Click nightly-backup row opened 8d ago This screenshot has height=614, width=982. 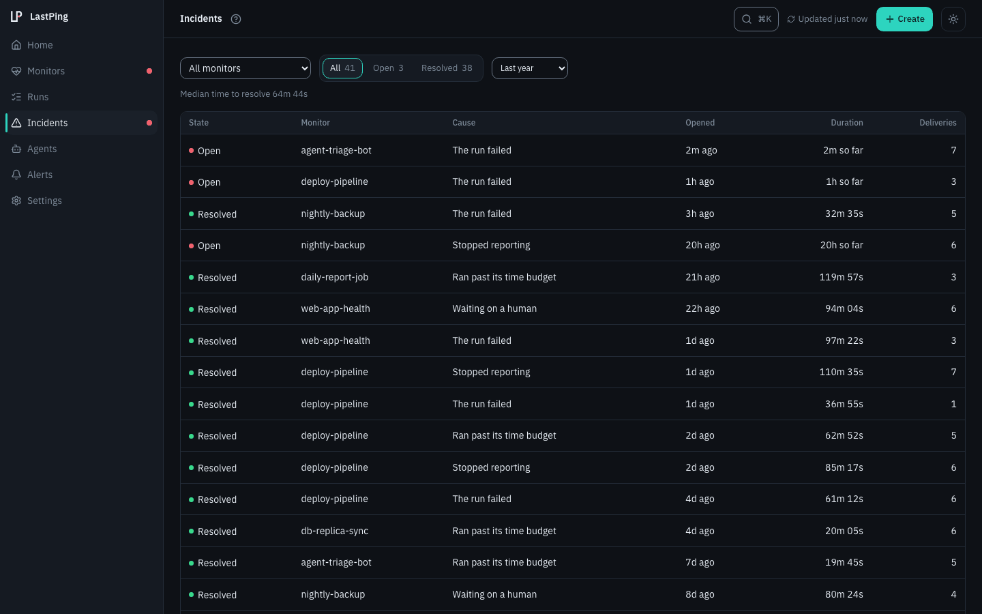pyautogui.click(x=573, y=594)
